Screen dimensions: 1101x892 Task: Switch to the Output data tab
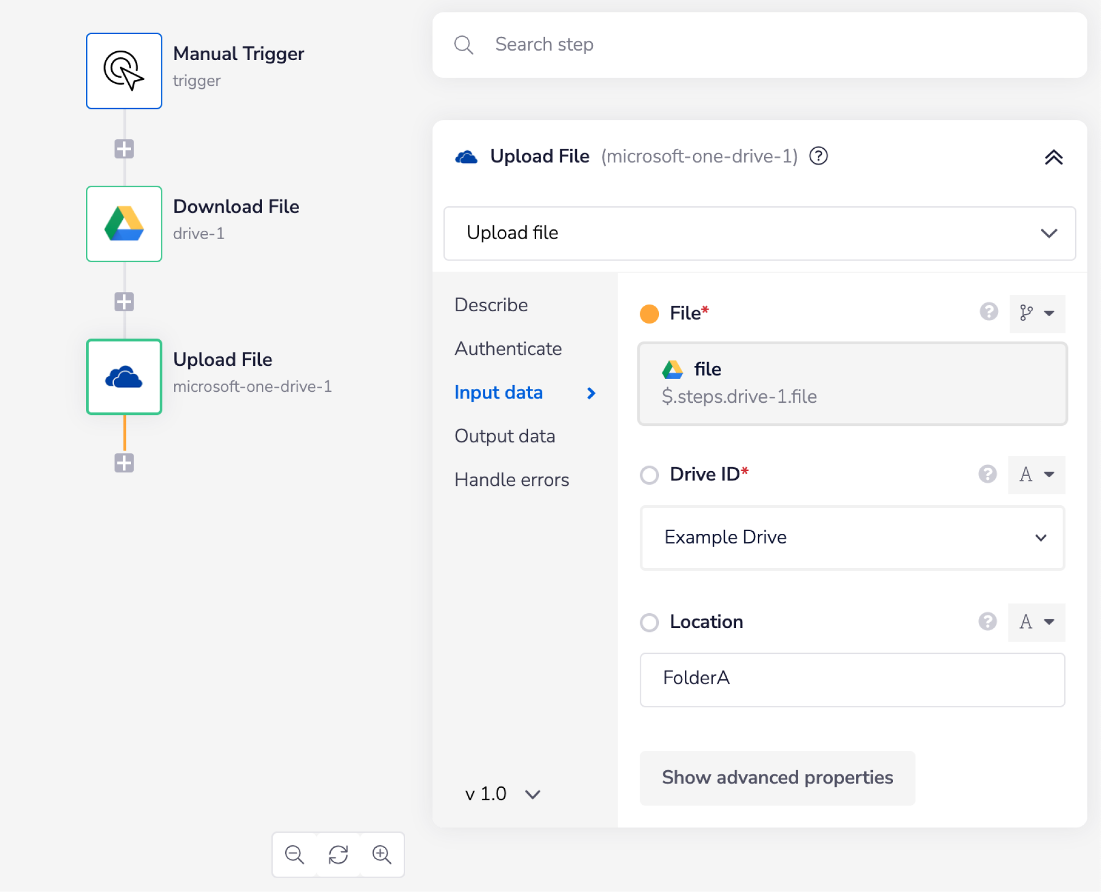tap(504, 436)
